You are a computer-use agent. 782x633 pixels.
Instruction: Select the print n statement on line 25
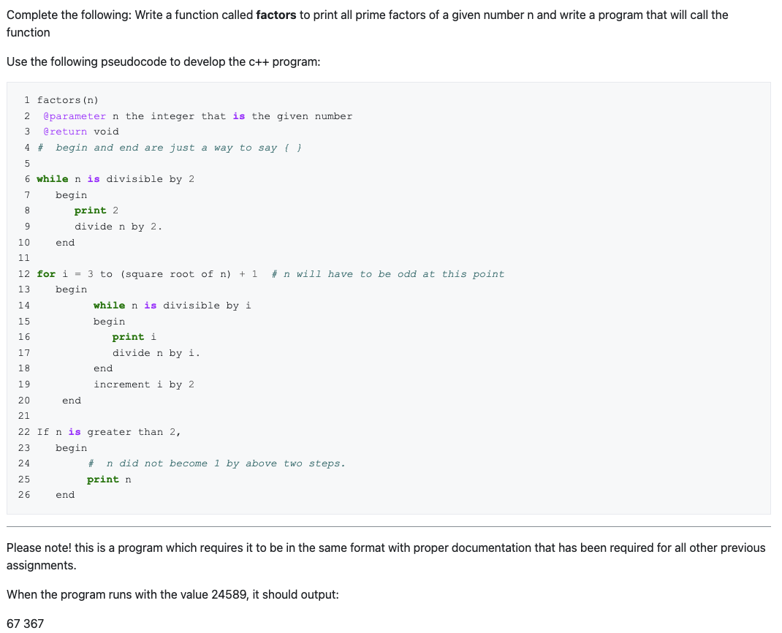[x=108, y=479]
